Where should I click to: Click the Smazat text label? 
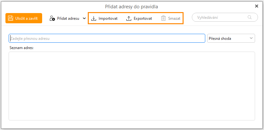(174, 18)
